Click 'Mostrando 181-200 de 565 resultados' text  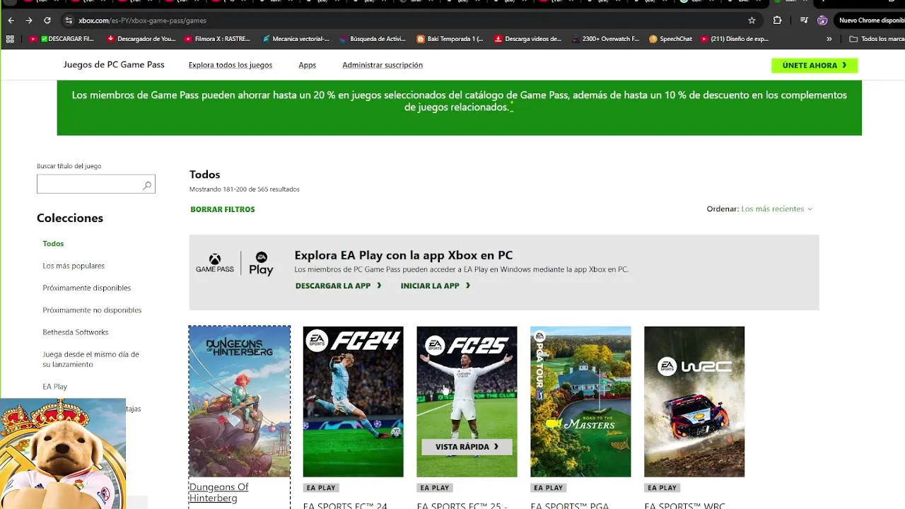click(x=245, y=189)
